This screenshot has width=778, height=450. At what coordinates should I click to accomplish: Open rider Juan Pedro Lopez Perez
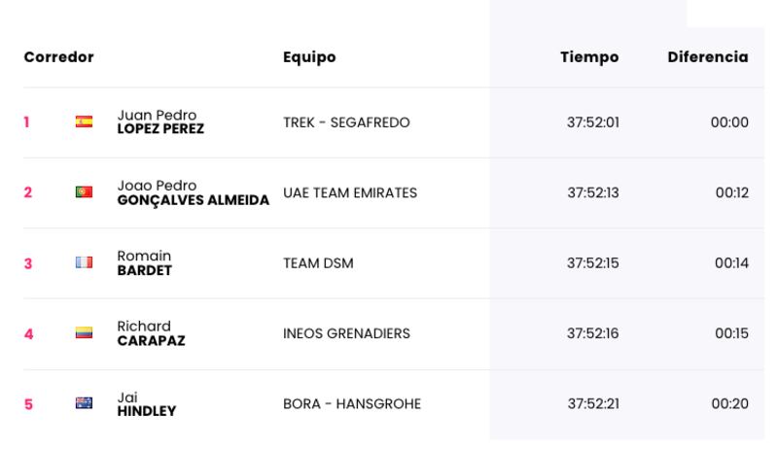tap(160, 122)
